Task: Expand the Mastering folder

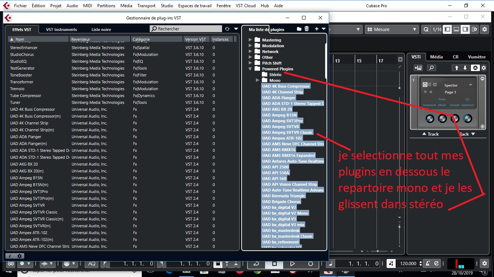Action: coord(250,40)
